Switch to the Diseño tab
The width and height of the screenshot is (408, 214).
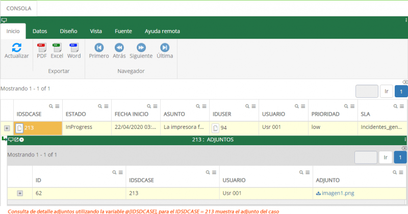(x=68, y=31)
